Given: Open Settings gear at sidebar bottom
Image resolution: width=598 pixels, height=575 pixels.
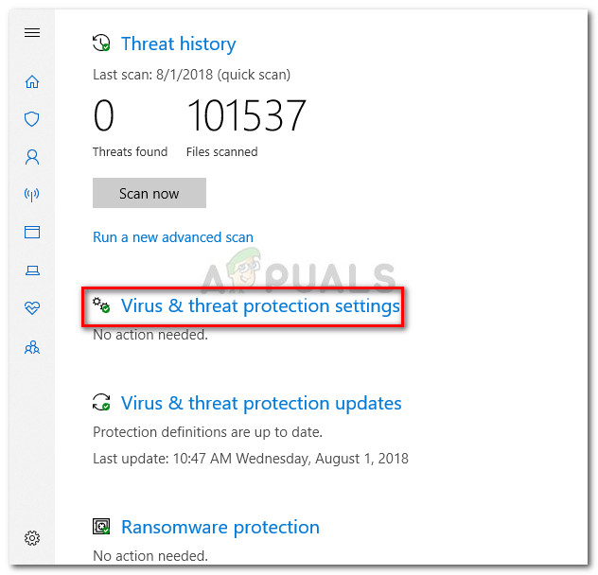Looking at the screenshot, I should pos(32,538).
